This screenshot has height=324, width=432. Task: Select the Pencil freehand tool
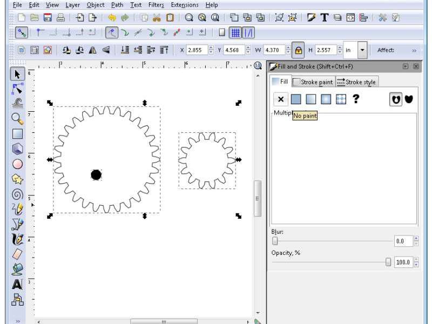tap(17, 209)
